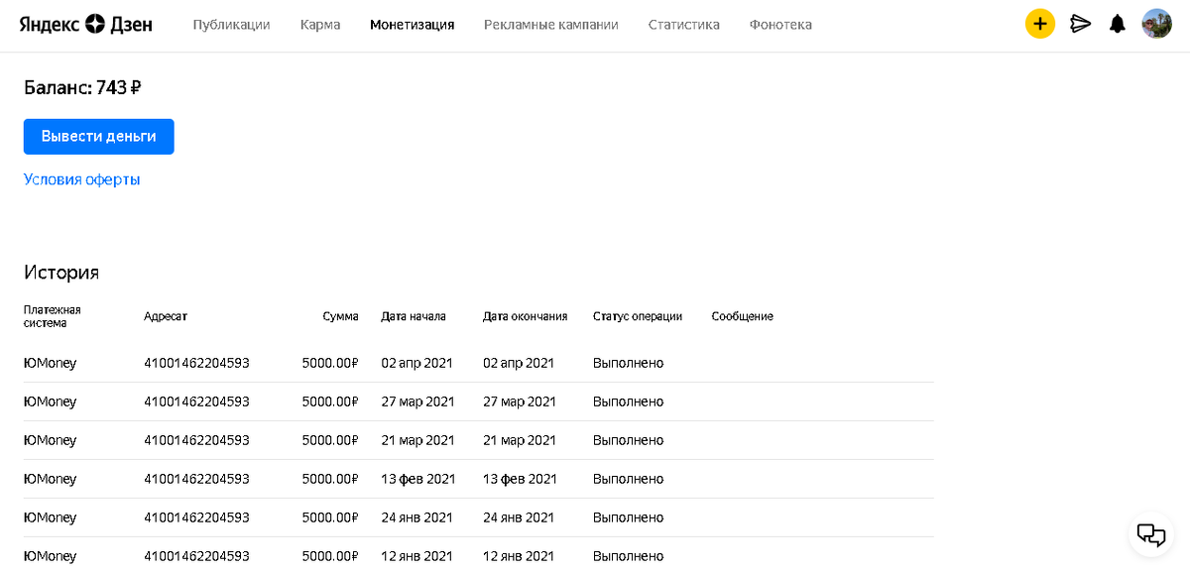Click the yellow plus create button
This screenshot has height=572, width=1190.
coord(1039,24)
